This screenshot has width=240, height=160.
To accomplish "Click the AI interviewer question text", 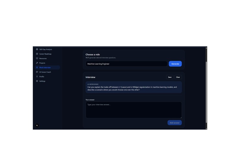I will tap(132, 88).
